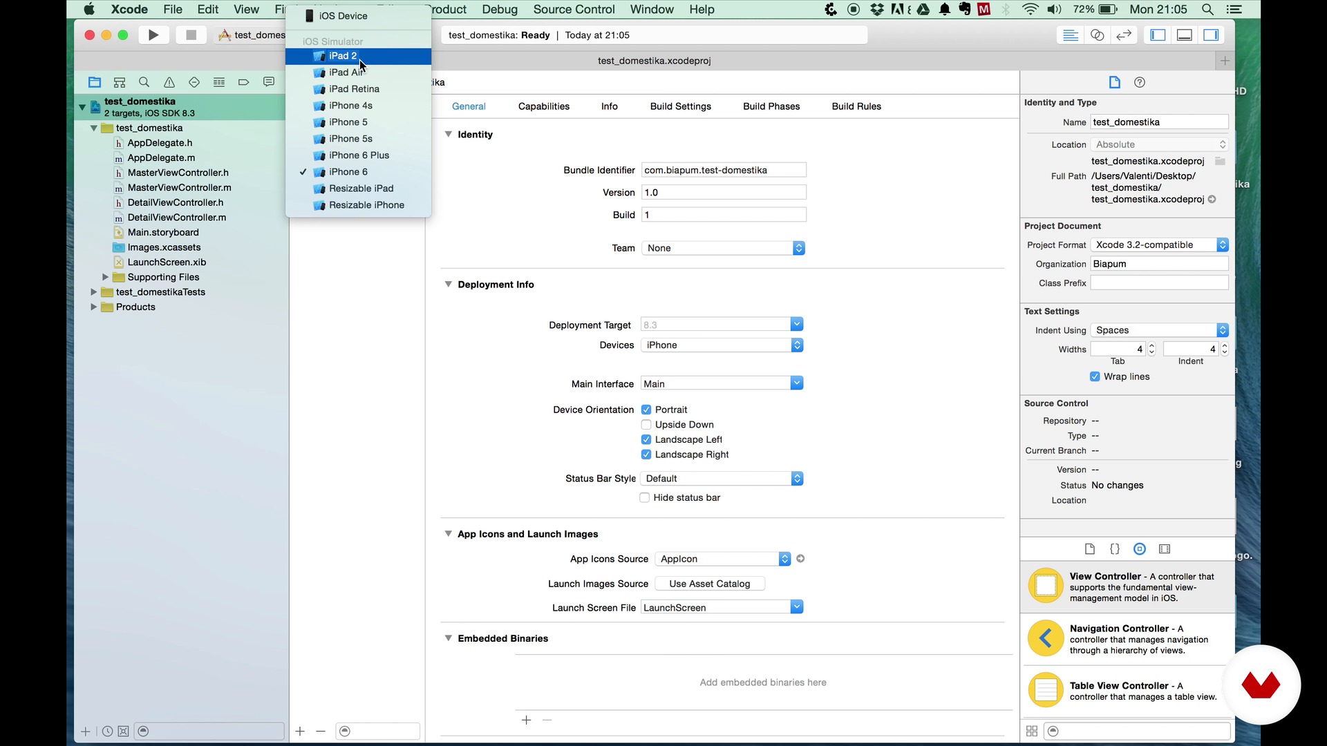Add an embedded binary with plus
The image size is (1327, 746).
tap(526, 720)
